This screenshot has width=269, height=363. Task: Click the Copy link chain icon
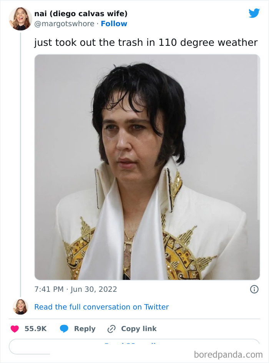(x=111, y=328)
